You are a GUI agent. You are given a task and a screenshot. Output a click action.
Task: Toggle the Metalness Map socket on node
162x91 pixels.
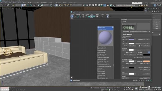click(x=97, y=56)
